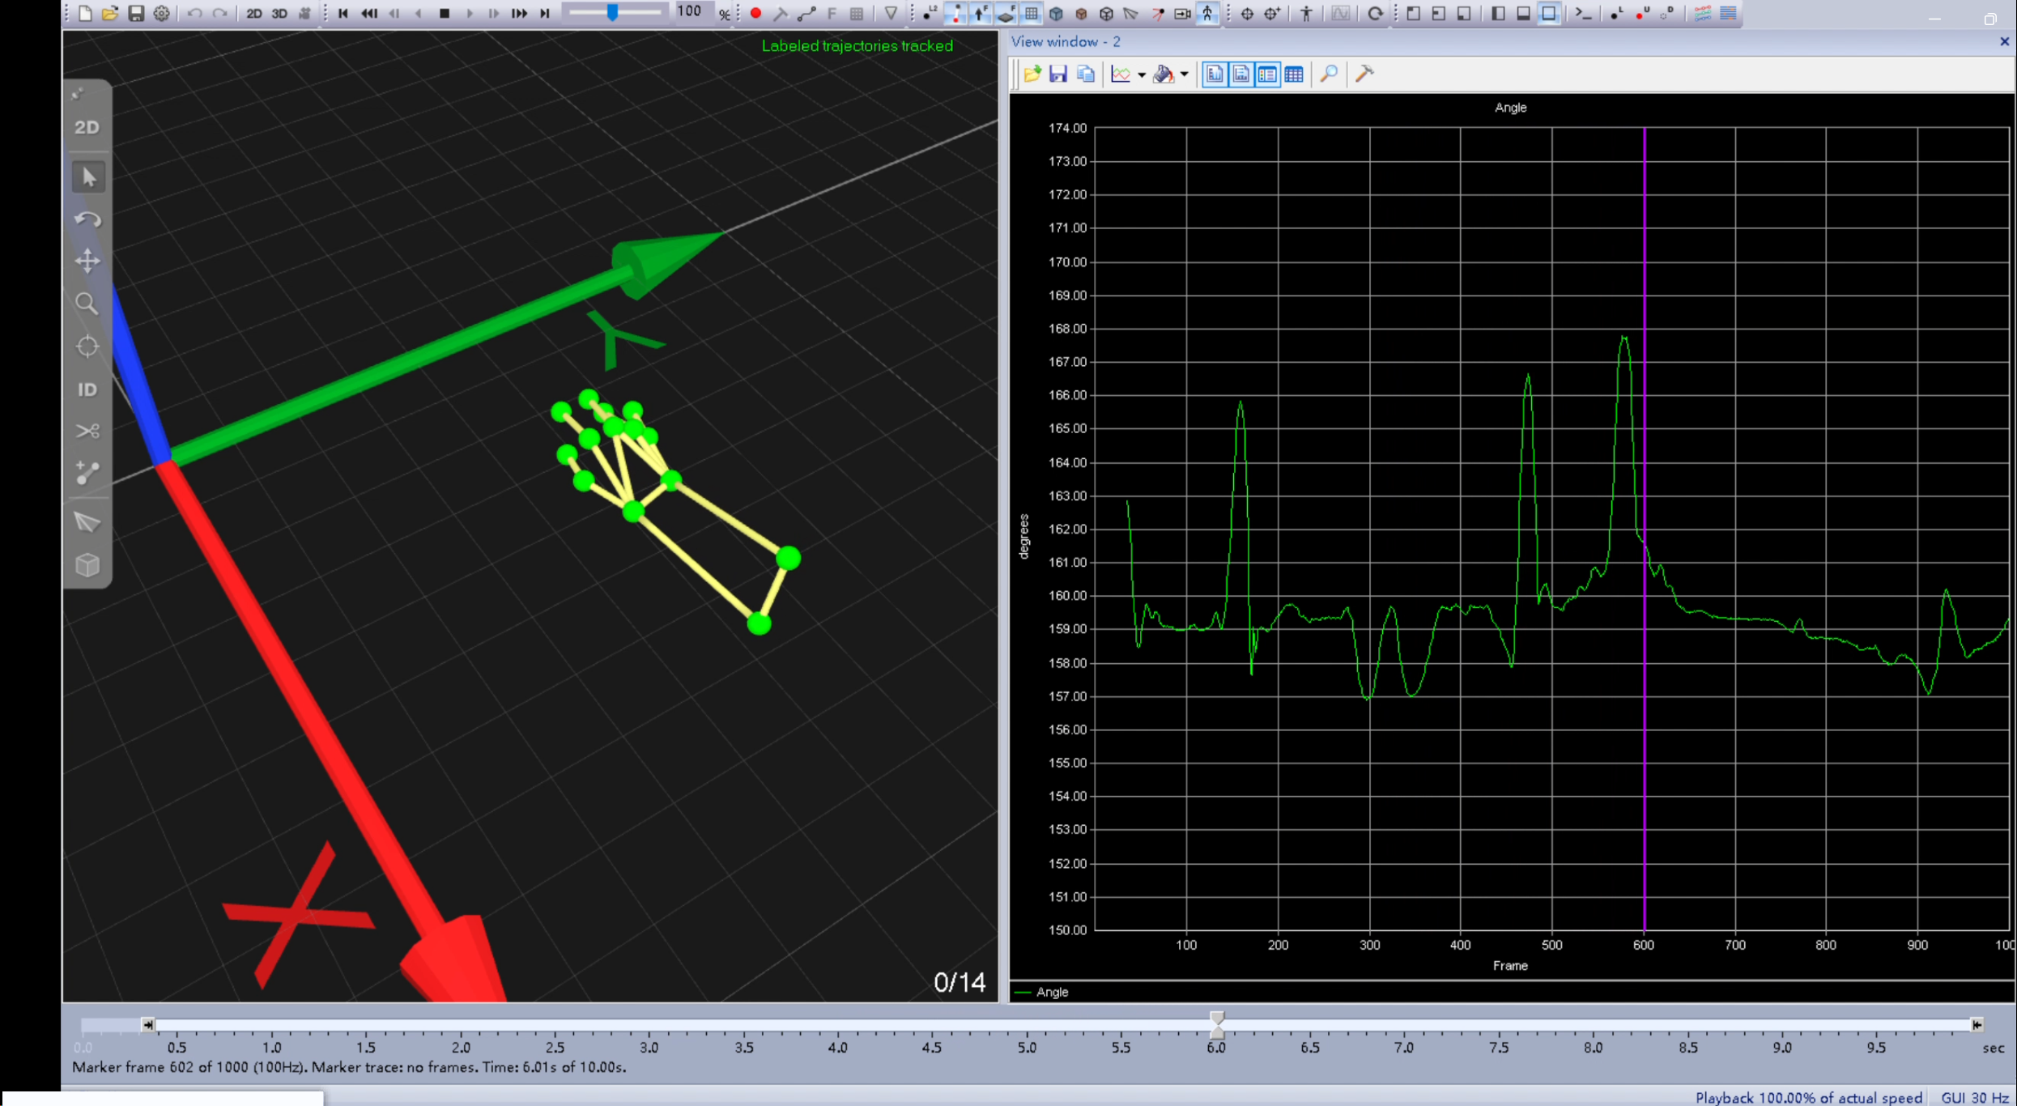
Task: Select the Zoom magnifier tool in sidebar
Action: click(x=87, y=304)
